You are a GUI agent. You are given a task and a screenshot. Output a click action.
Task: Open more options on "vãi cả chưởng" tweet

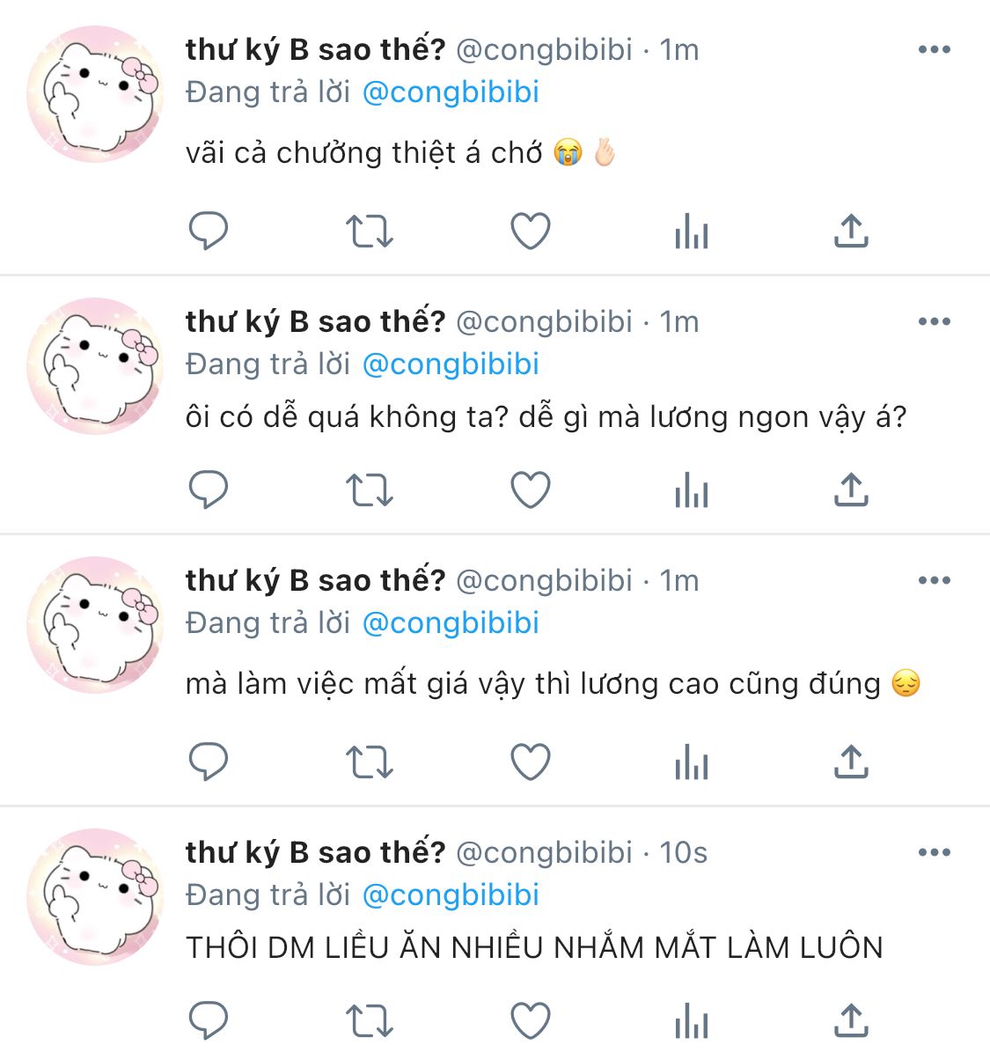coord(934,49)
